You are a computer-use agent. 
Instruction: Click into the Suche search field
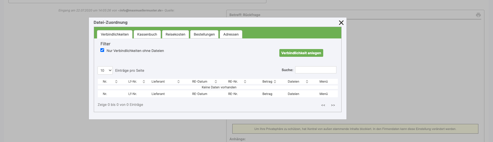click(315, 70)
